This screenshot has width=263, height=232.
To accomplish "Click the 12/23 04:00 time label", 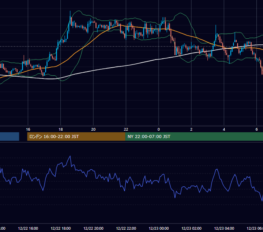I will tap(224, 228).
